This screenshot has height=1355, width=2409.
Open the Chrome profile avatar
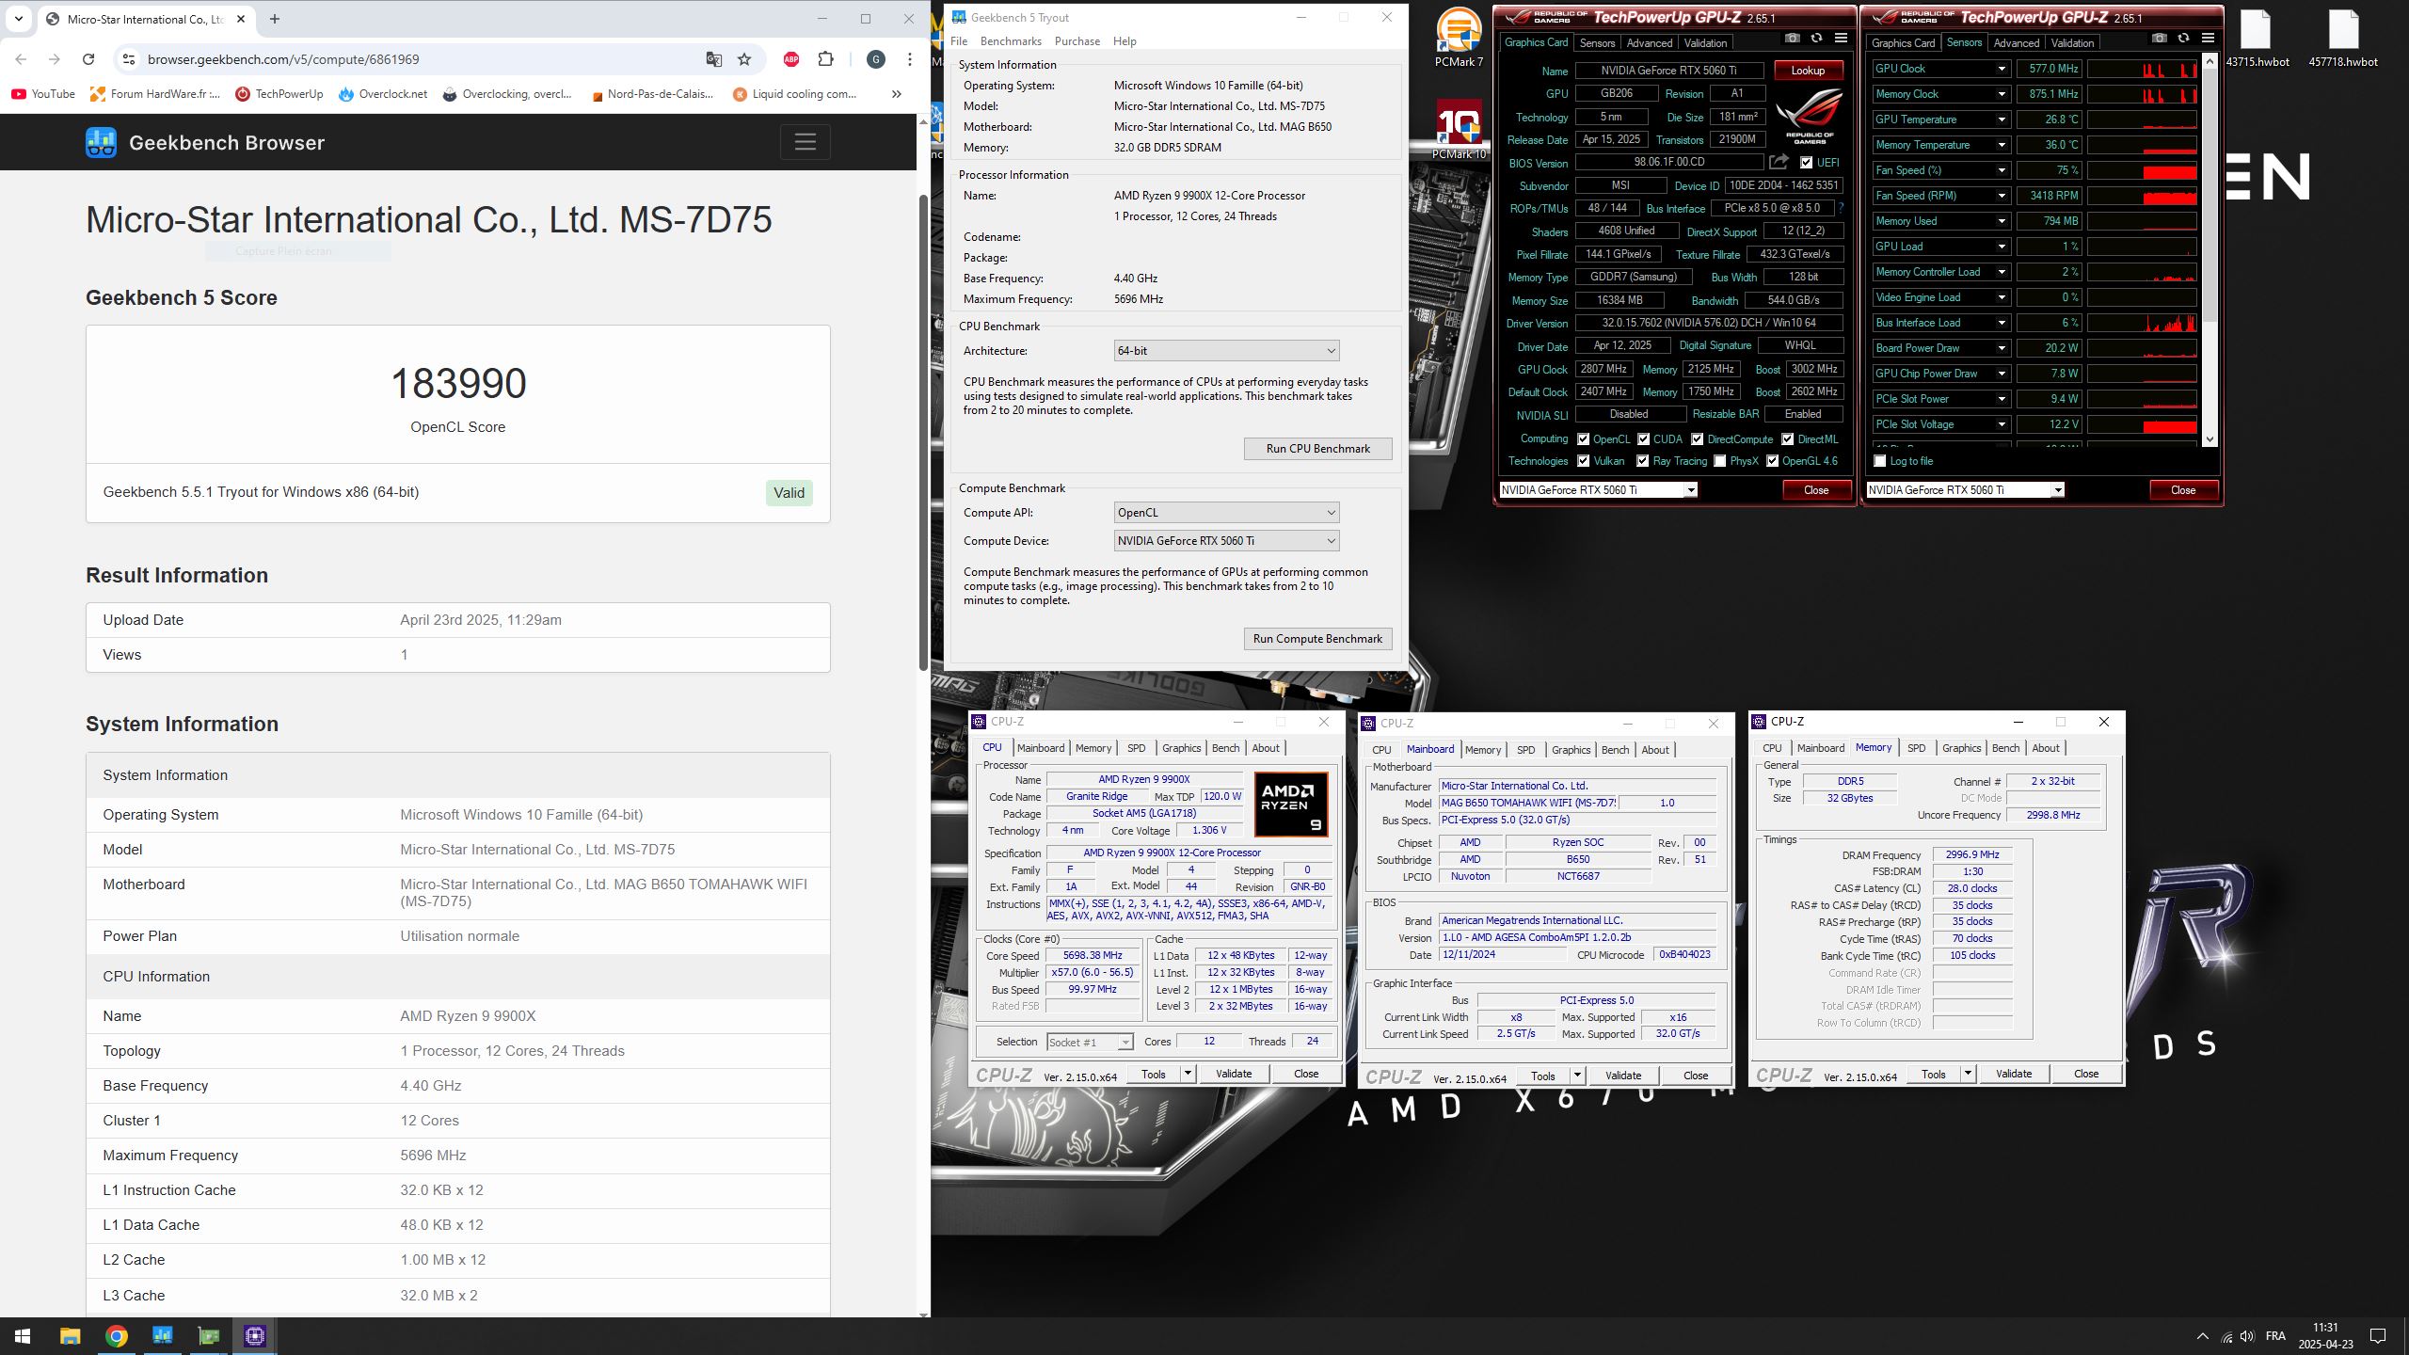[x=875, y=59]
